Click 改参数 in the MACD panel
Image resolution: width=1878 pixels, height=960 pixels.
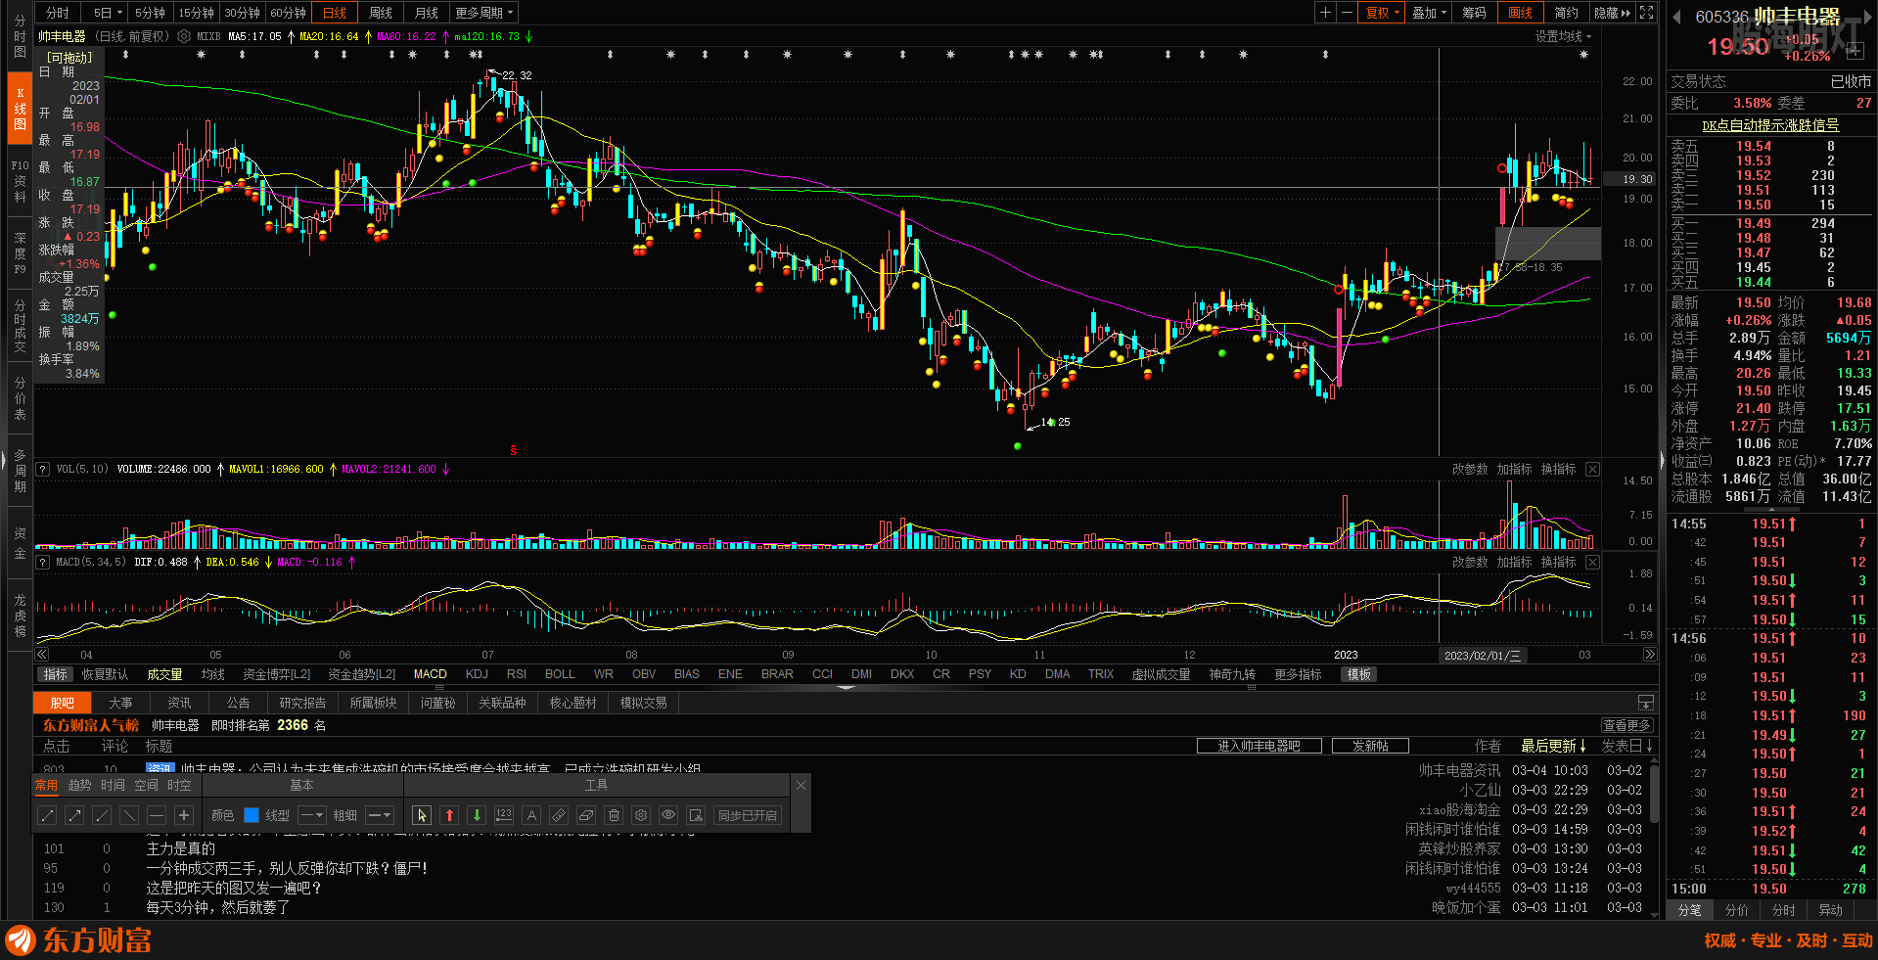[1470, 563]
